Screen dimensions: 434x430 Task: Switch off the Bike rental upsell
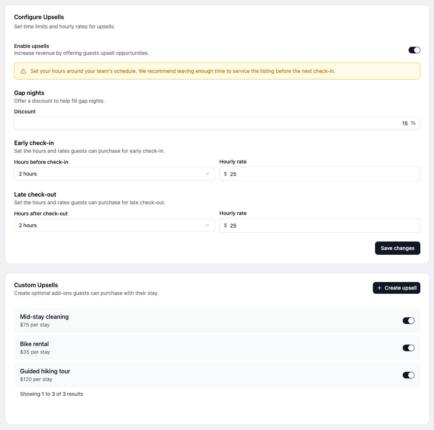click(x=409, y=348)
